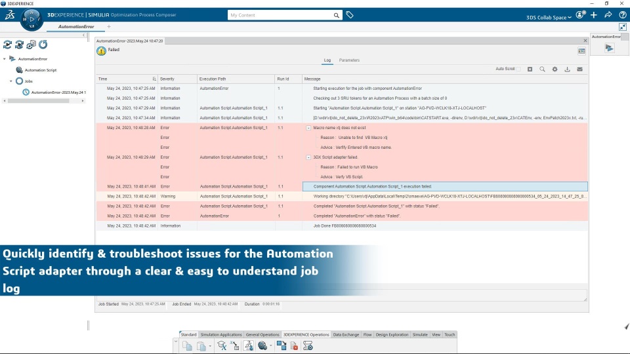
Task: Select the Automation Script tree item
Action: pos(41,70)
